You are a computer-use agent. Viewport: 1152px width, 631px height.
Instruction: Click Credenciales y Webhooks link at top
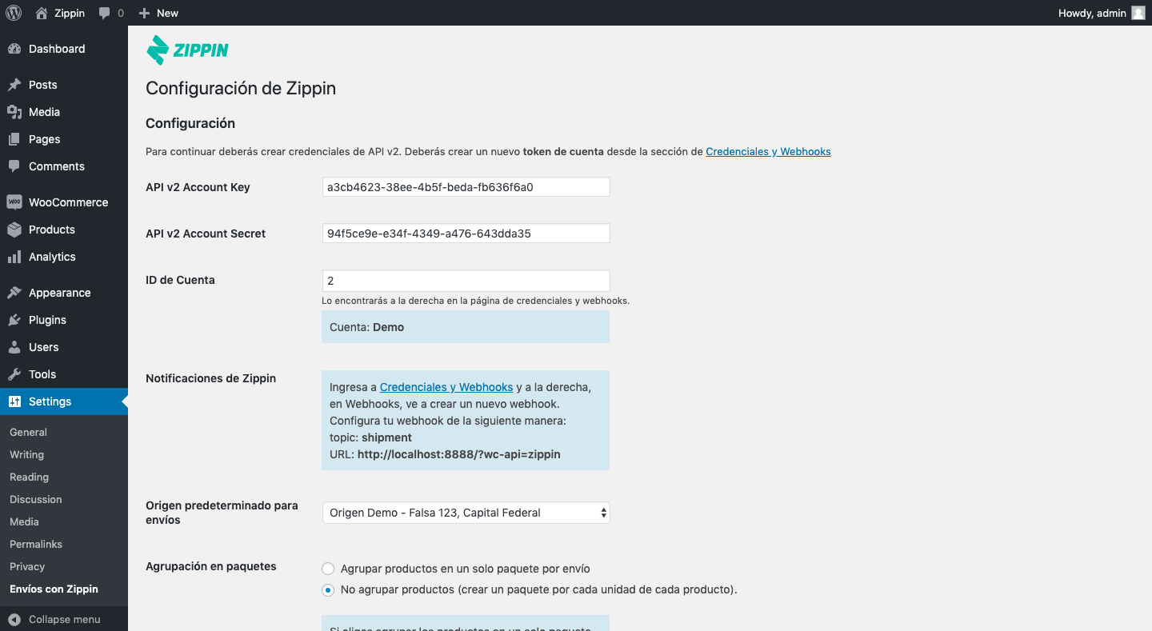(x=768, y=151)
